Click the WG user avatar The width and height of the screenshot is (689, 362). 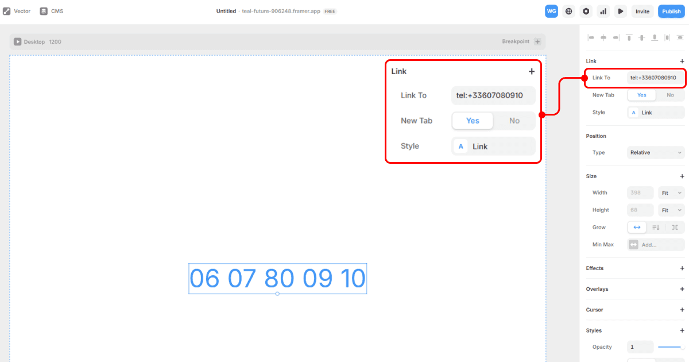click(551, 11)
